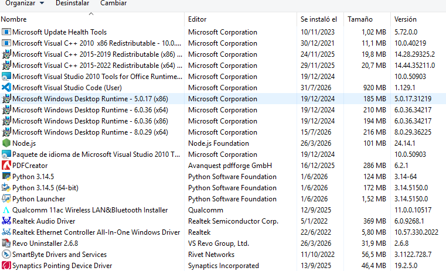This screenshot has width=446, height=271.
Task: Click the Avanquest pdfforge GmbH editor cell
Action: click(x=230, y=165)
